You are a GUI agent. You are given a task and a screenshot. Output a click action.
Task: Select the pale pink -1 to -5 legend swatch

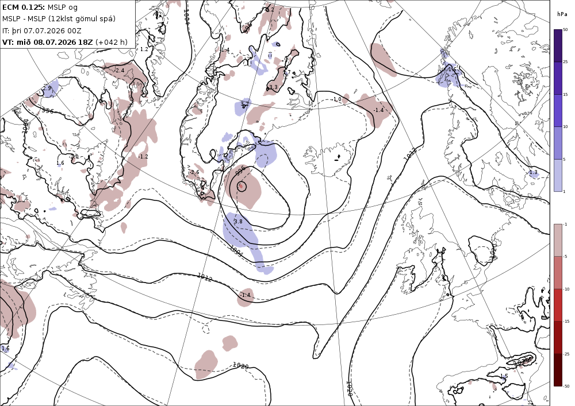[x=558, y=240]
